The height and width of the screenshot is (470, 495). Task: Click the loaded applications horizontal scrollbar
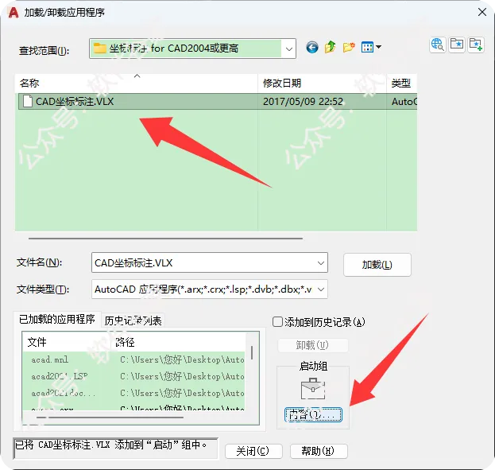110,418
